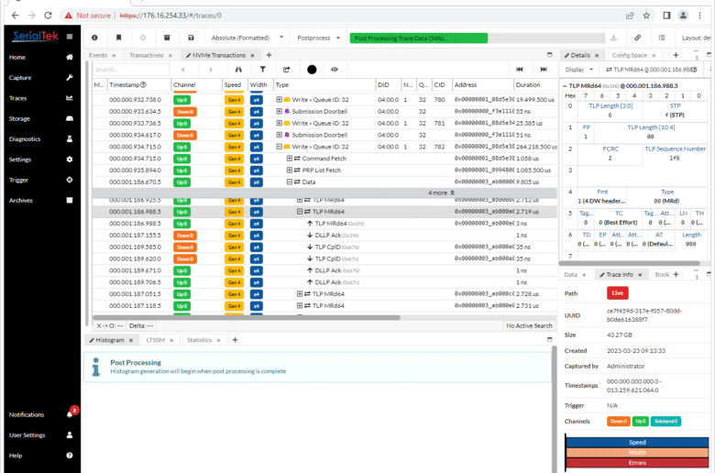The width and height of the screenshot is (715, 473).
Task: Open Archives from the sidebar
Action: point(41,200)
